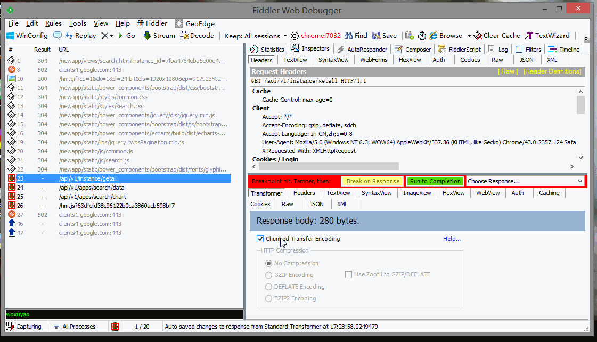Click the QuickExec command input box
This screenshot has height=342, width=597.
(124, 315)
